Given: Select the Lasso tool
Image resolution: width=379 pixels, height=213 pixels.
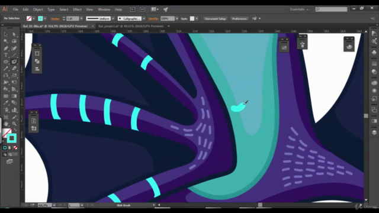Looking at the screenshot, I should (14, 41).
